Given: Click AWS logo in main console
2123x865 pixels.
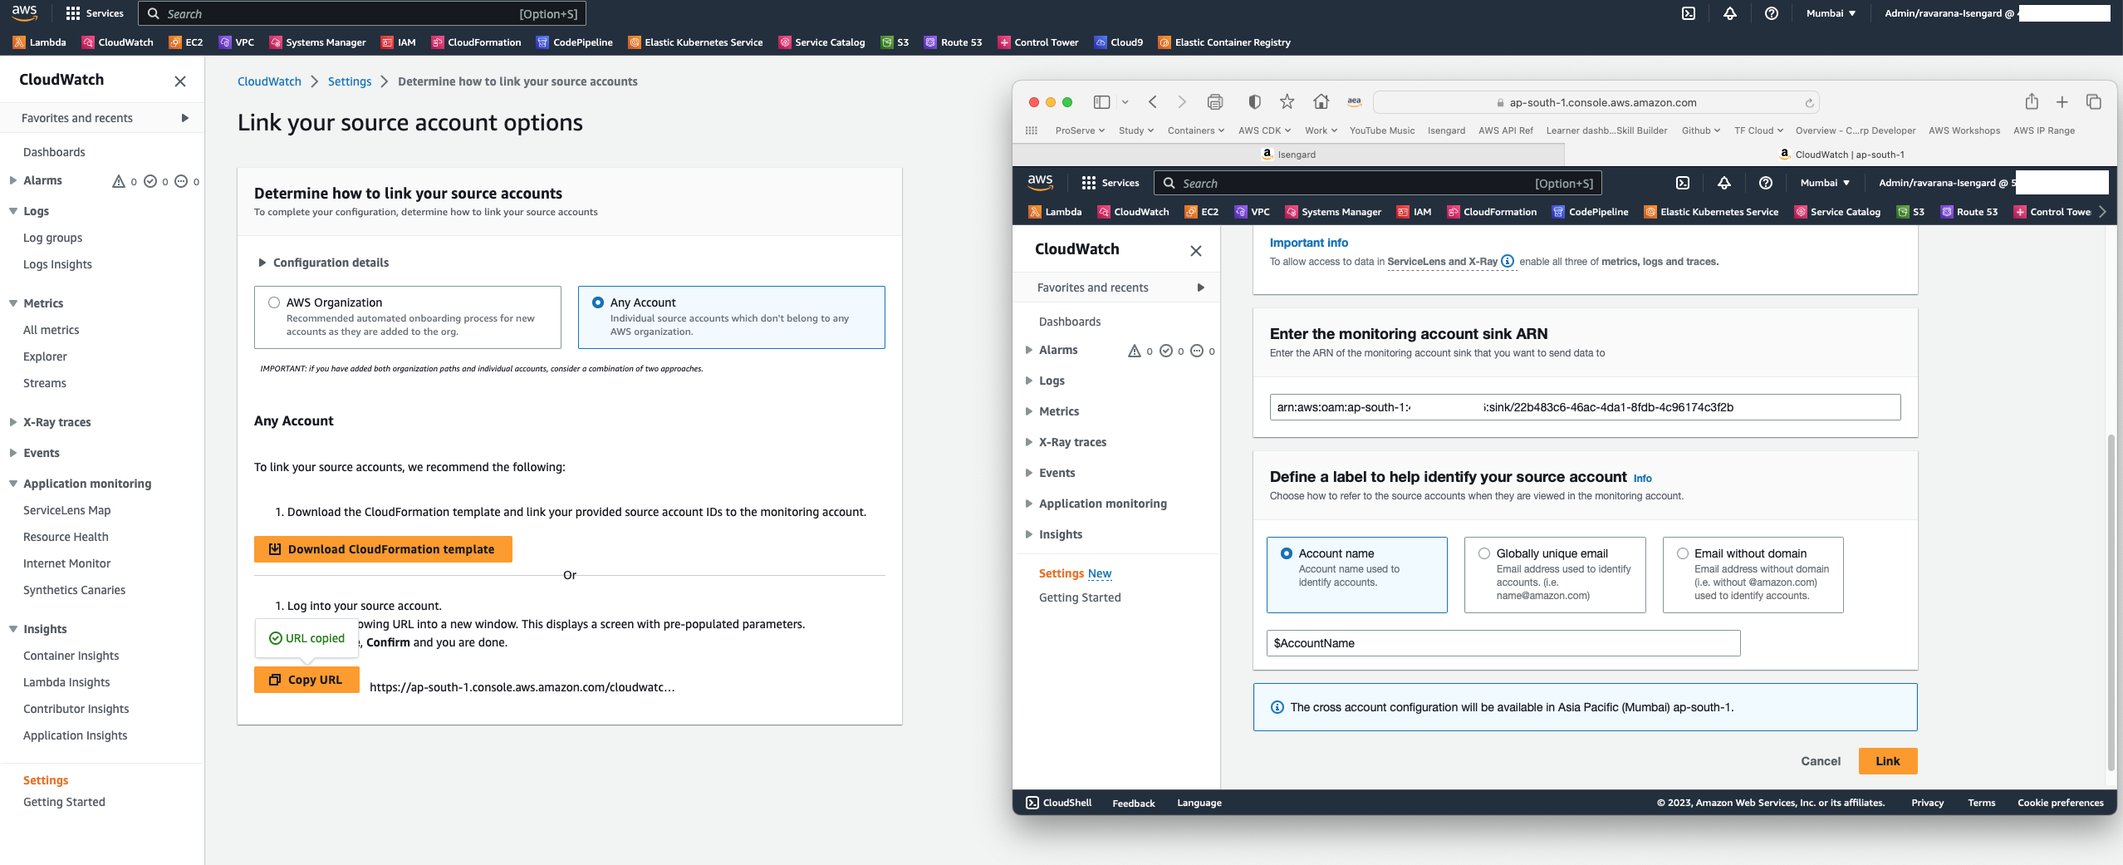Looking at the screenshot, I should (24, 12).
